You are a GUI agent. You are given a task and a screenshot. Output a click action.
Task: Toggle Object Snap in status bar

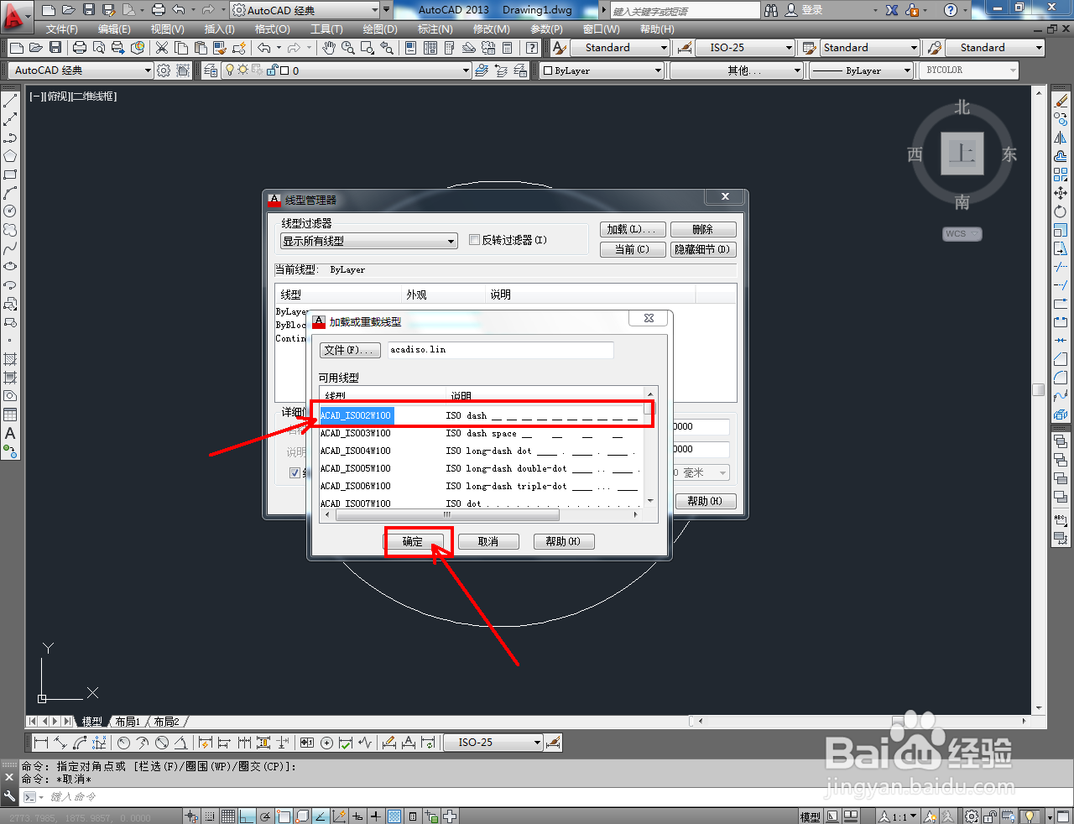point(284,816)
